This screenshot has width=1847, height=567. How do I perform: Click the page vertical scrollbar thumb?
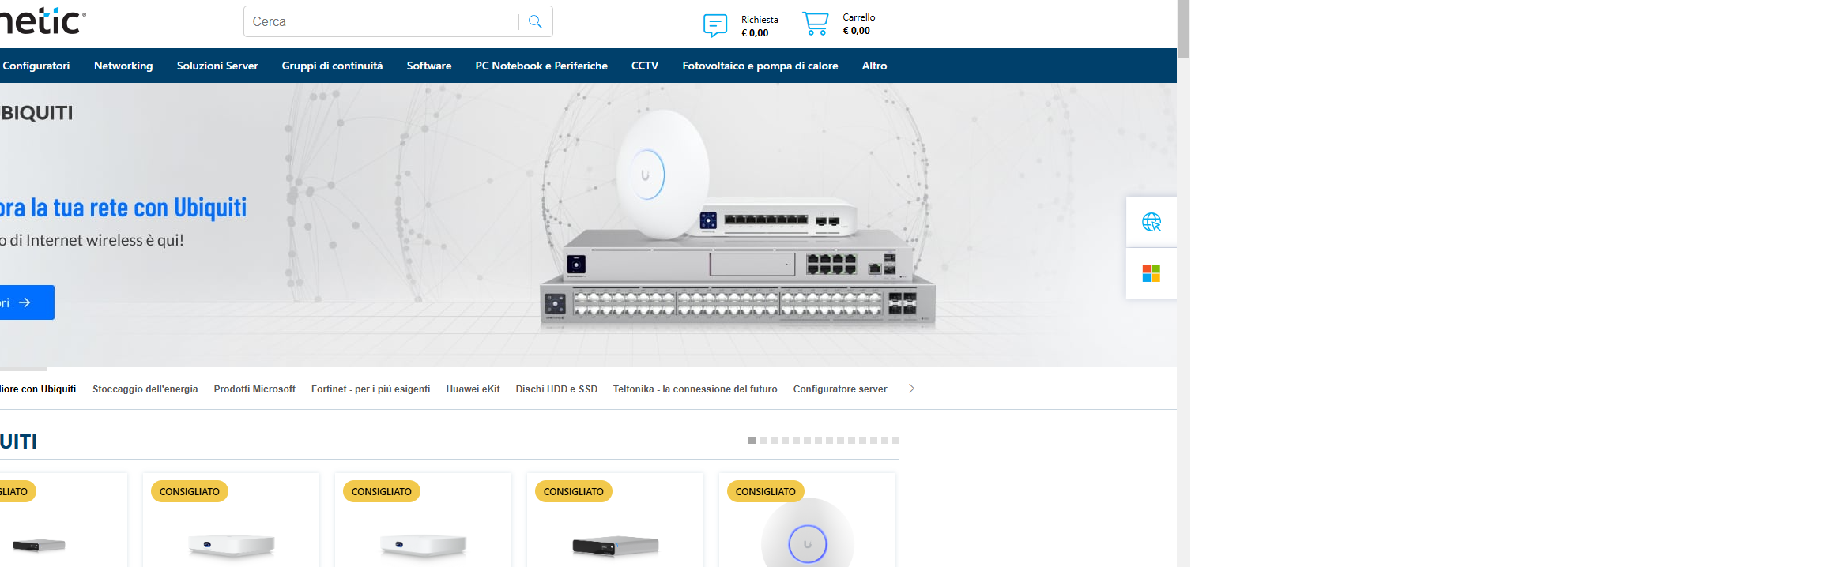tap(1183, 29)
